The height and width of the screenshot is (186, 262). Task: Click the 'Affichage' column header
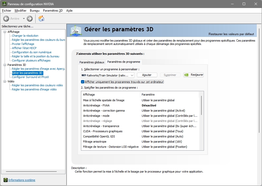(111, 95)
